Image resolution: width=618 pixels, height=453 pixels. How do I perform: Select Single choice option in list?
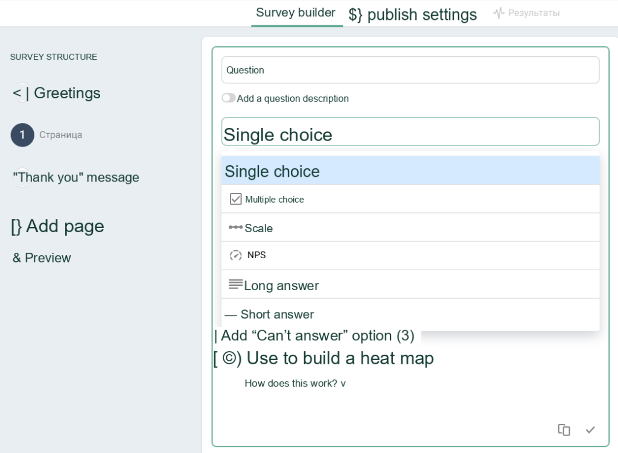click(410, 171)
